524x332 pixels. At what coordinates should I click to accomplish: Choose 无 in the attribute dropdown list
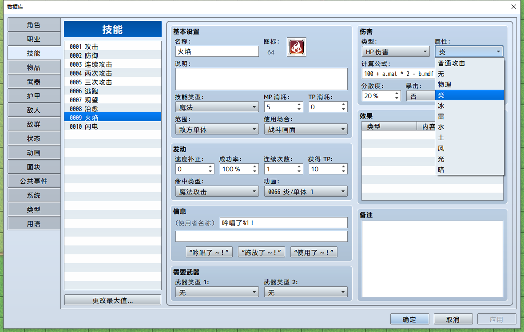469,74
